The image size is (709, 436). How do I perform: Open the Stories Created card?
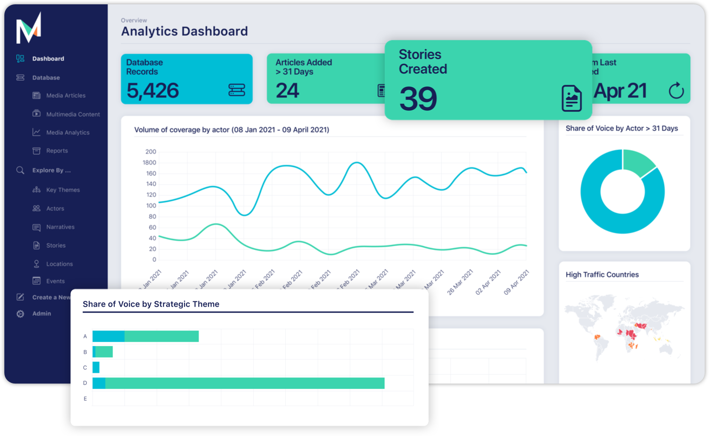click(487, 78)
